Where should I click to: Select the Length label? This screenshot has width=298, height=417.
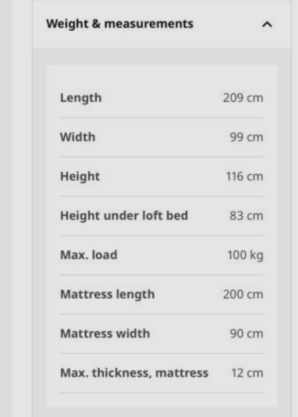point(81,98)
